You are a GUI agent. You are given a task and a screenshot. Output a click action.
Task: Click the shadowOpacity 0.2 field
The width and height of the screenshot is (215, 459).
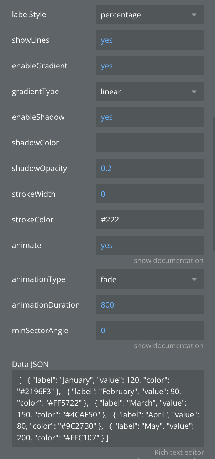(149, 169)
